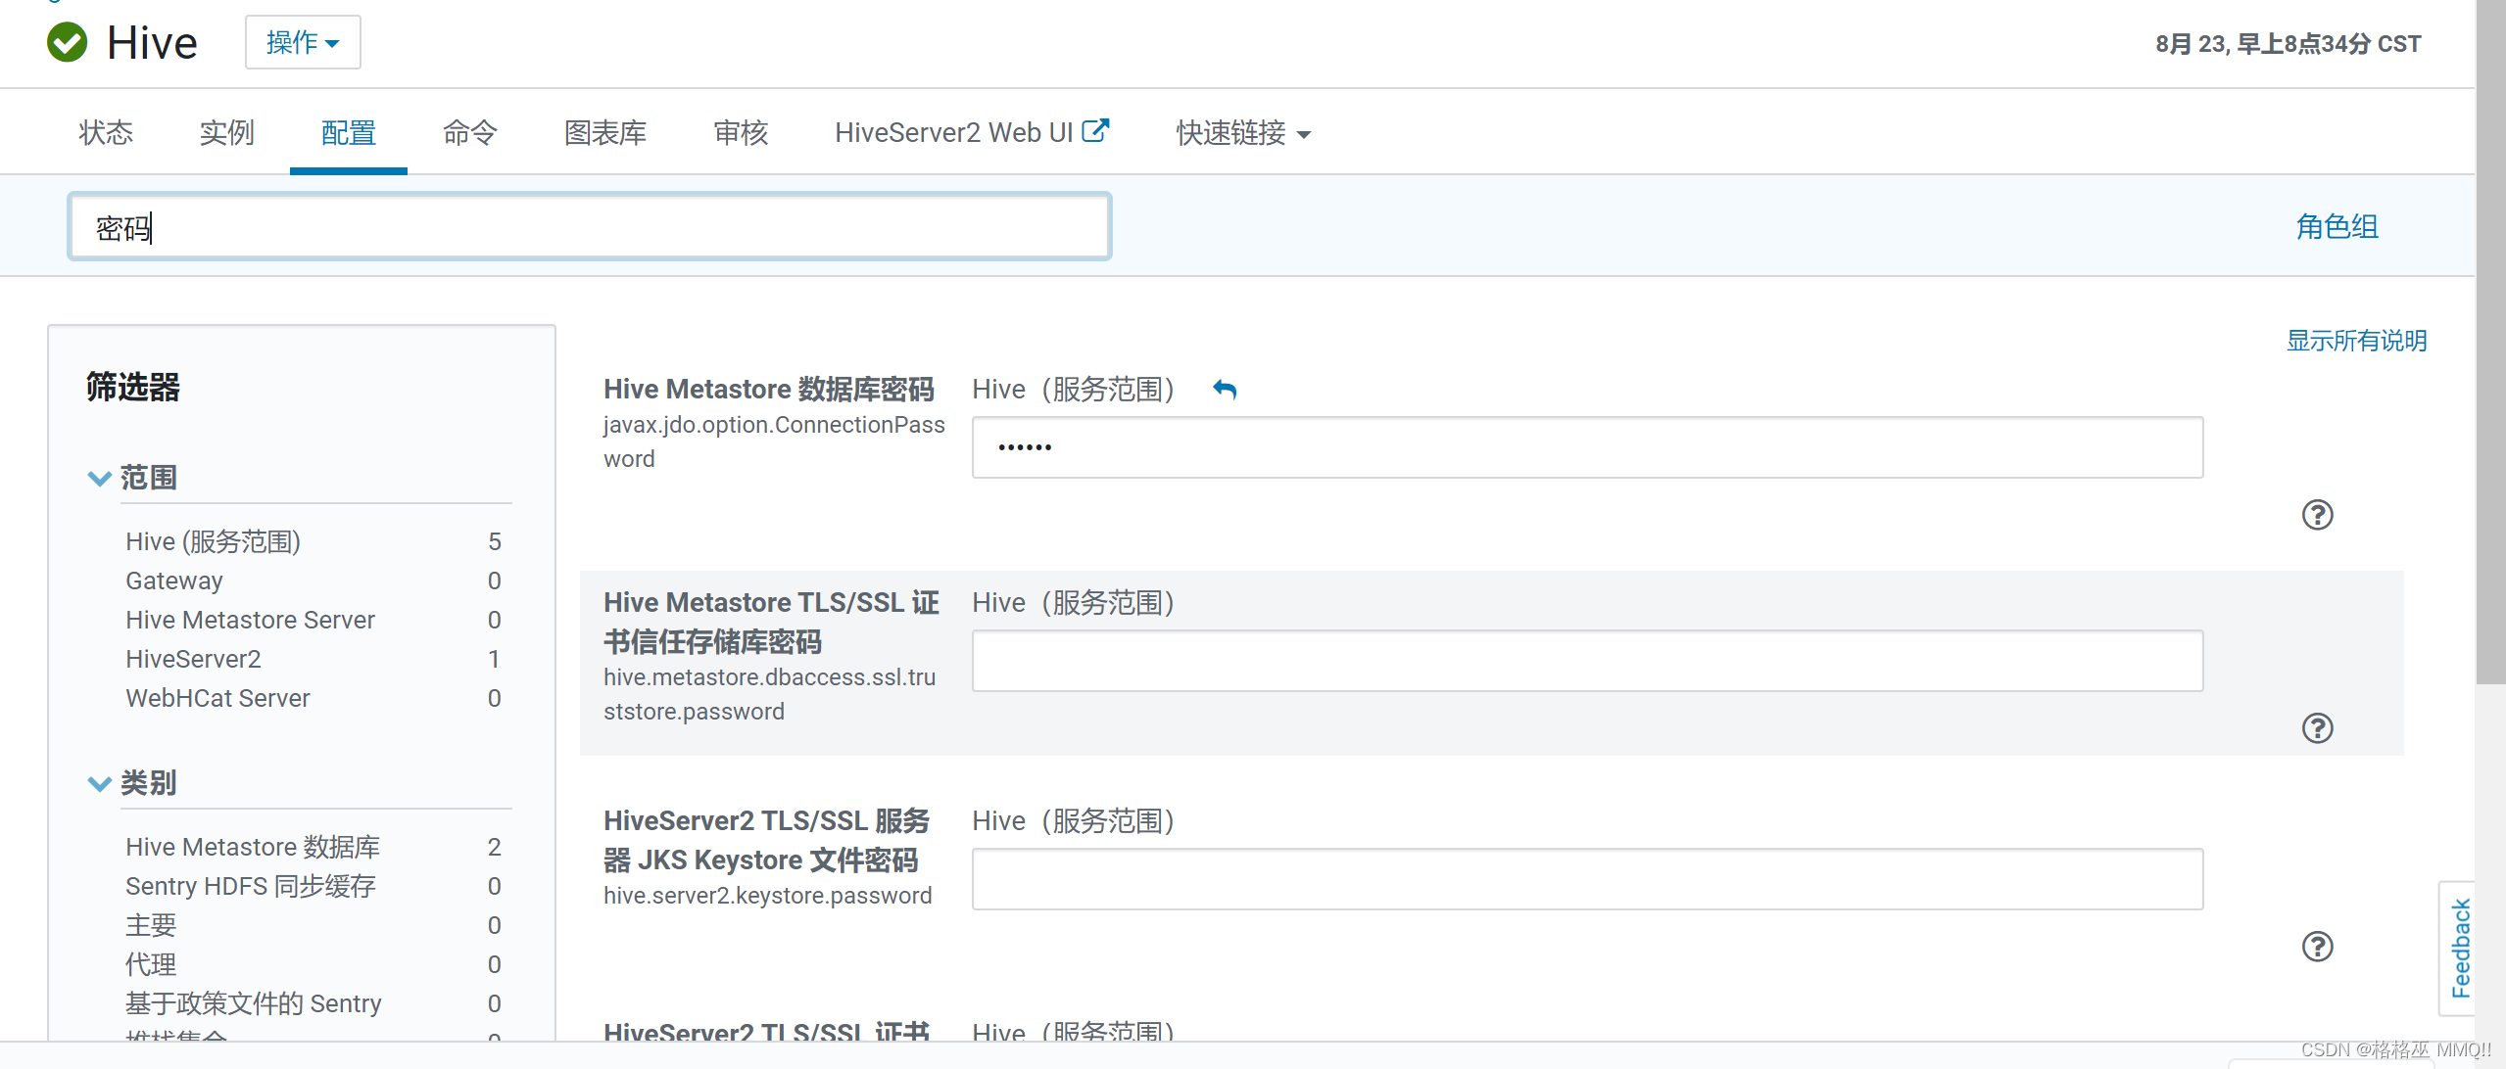This screenshot has height=1069, width=2506.
Task: Click the HiveServer2 keystore password input field
Action: tap(1587, 879)
